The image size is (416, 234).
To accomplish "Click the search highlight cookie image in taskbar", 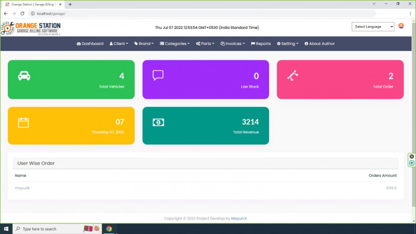I will coord(92,228).
